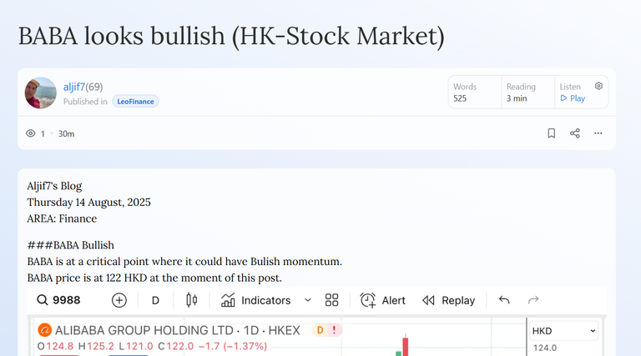Expand the Indicators dropdown chevron
Viewport: 641px width, 356px height.
(x=308, y=300)
